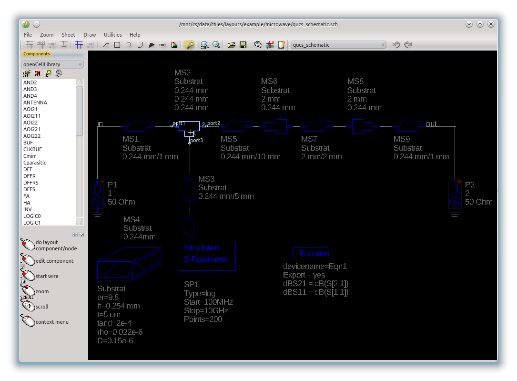
Task: Click the gray NODE tool icon
Action: coord(41,45)
